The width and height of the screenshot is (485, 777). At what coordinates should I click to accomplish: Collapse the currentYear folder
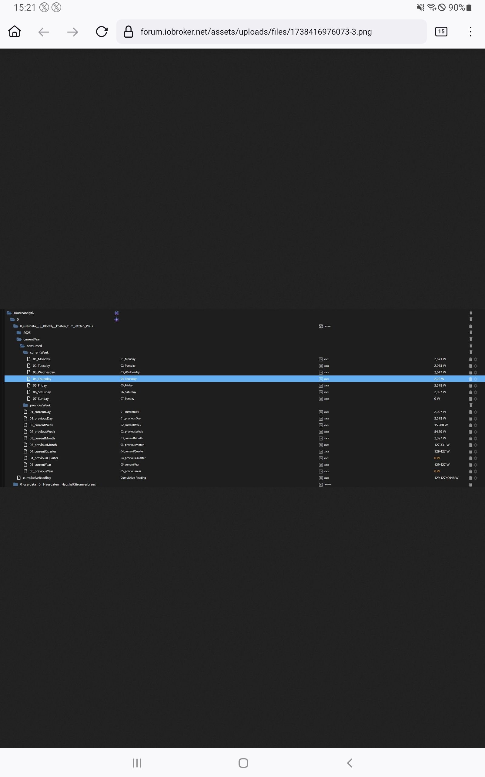point(19,339)
